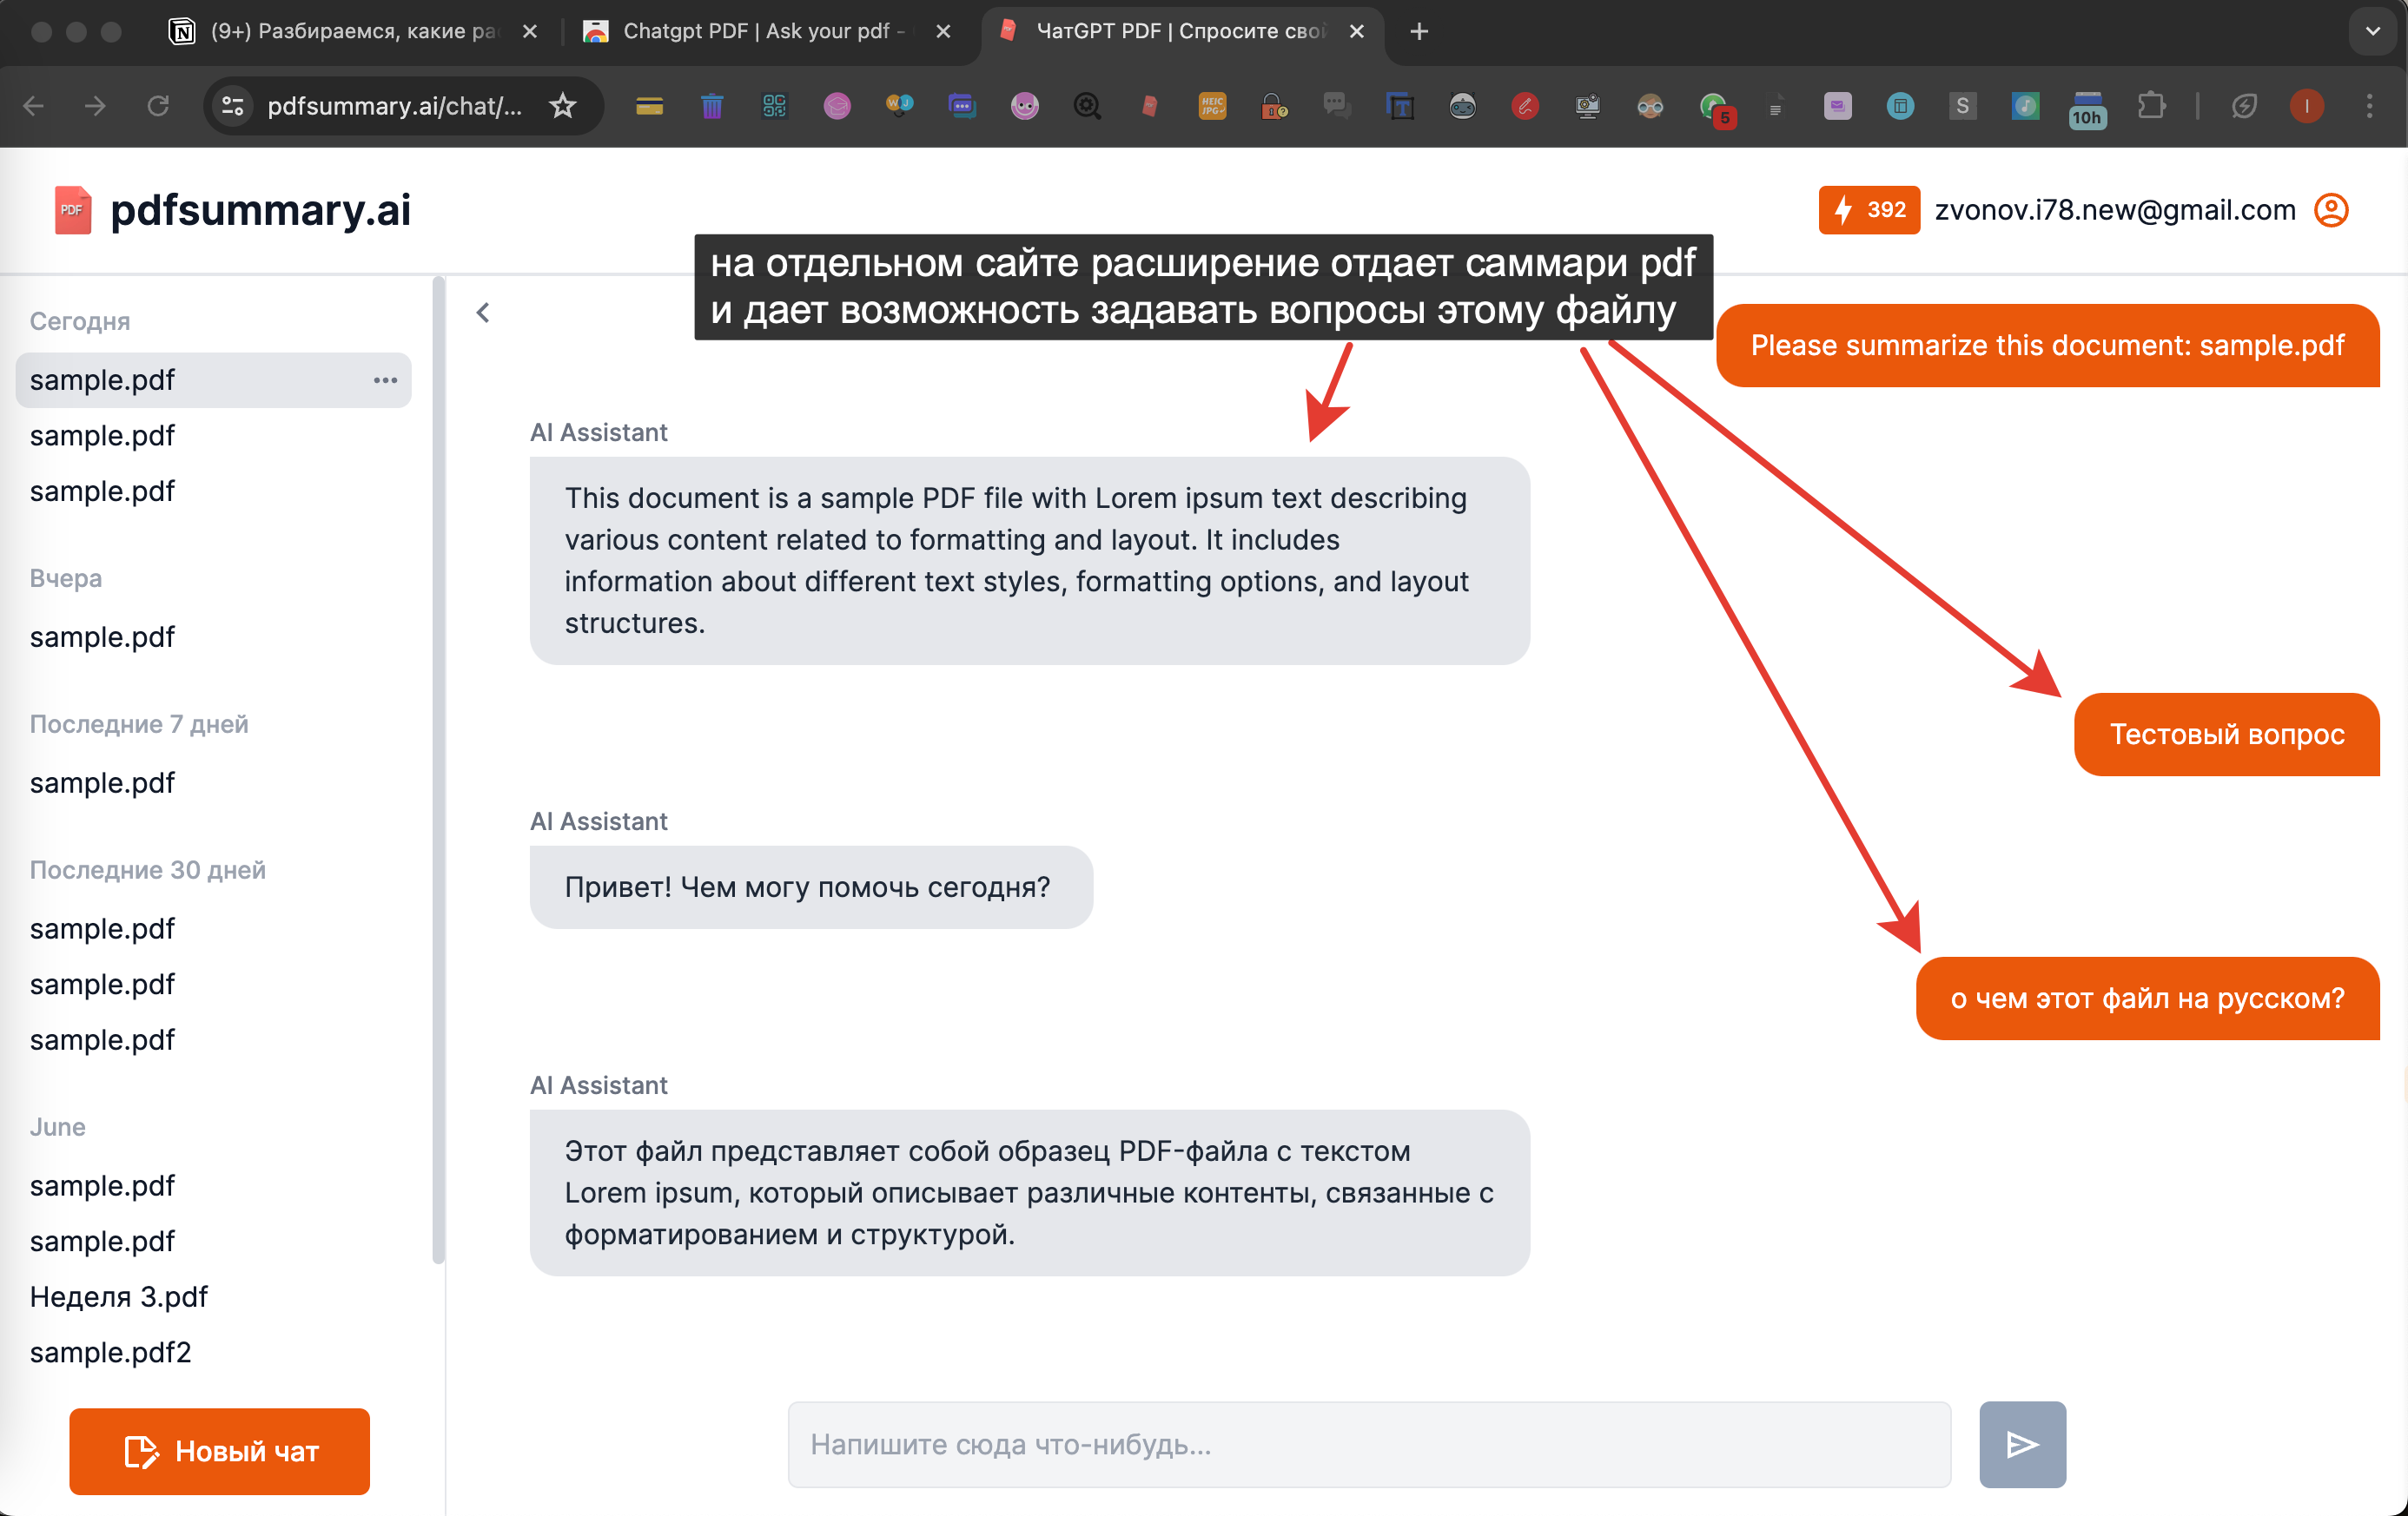Screen dimensions: 2408x1516
Task: Reload the page with refresh icon
Action: 158,106
